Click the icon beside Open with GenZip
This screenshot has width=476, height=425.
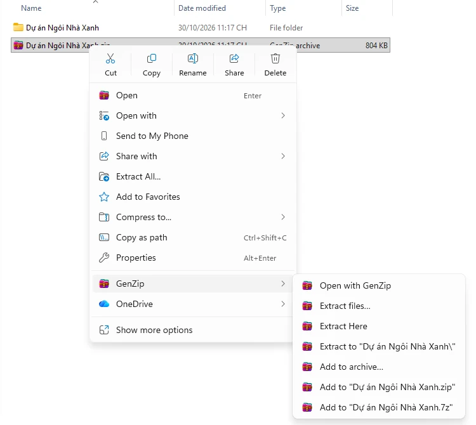307,285
